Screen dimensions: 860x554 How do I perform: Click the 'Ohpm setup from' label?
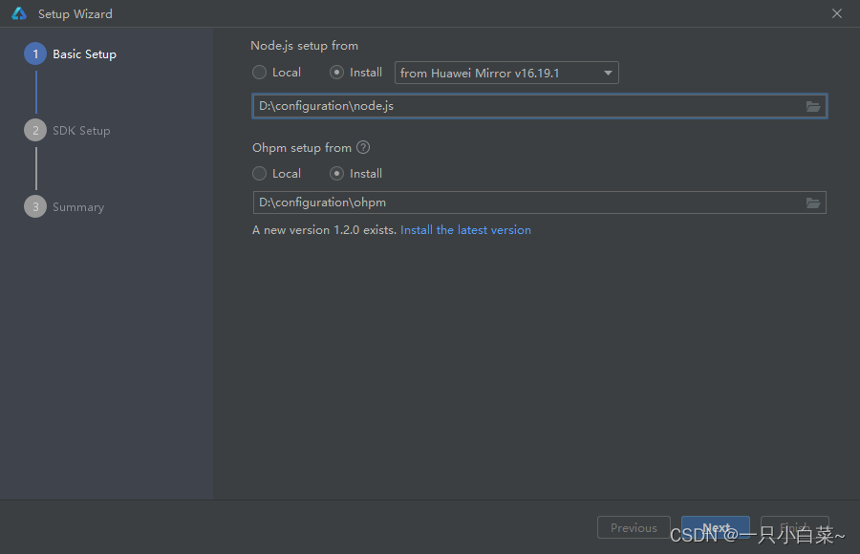point(302,147)
